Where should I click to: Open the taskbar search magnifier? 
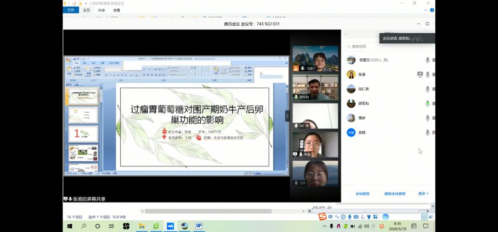pyautogui.click(x=83, y=226)
